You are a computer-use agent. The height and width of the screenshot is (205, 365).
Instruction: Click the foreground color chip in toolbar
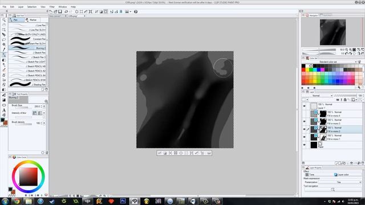pyautogui.click(x=2, y=120)
